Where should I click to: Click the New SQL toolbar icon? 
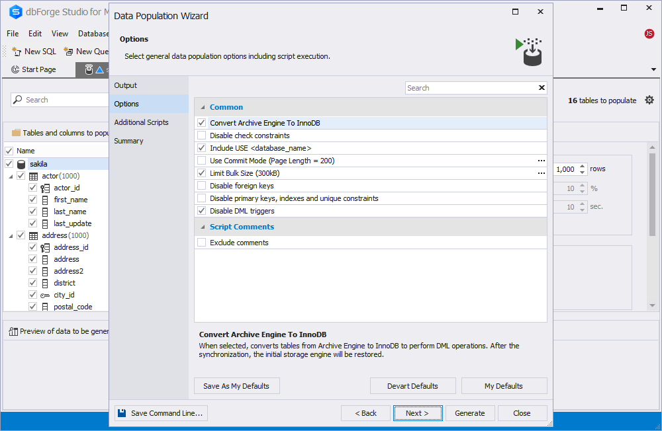(17, 52)
